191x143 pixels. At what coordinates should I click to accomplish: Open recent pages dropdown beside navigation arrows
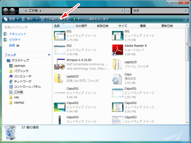click(17, 11)
